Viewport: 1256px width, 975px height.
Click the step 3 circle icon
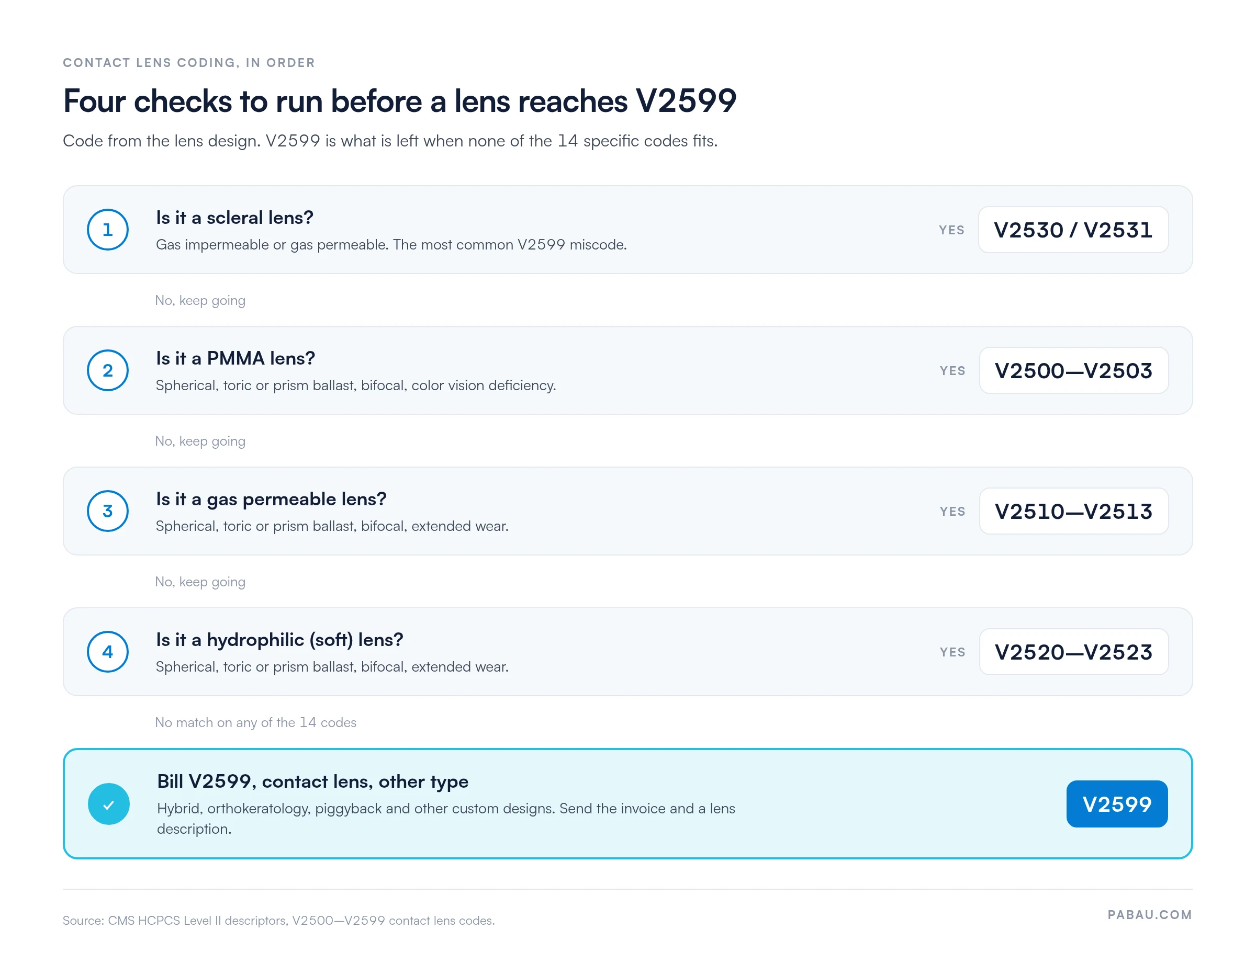click(x=107, y=511)
